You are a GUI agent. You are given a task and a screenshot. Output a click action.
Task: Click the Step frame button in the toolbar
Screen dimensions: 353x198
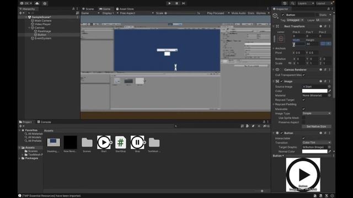pyautogui.click(x=184, y=3)
